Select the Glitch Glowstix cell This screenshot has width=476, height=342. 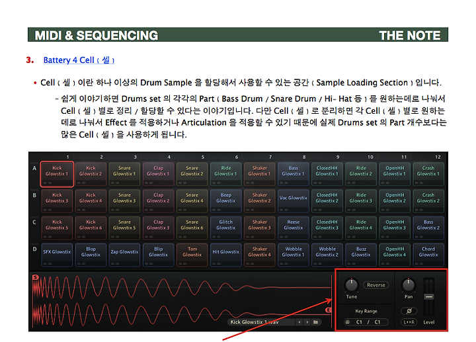click(x=226, y=228)
